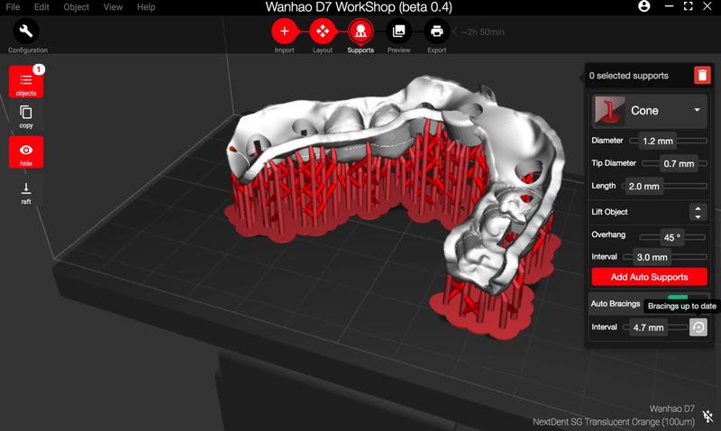Delete selected supports with trash icon
This screenshot has width=721, height=431.
[x=702, y=76]
